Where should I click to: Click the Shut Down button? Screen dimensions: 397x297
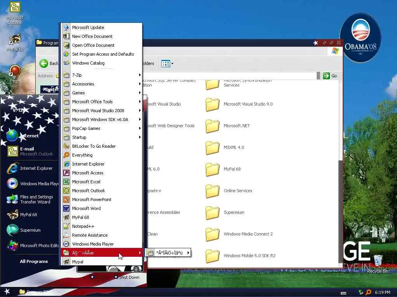(x=127, y=277)
